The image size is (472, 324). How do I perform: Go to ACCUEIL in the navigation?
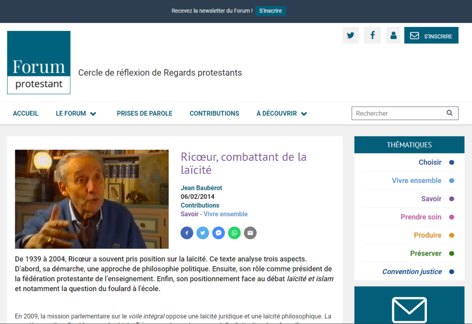pyautogui.click(x=26, y=113)
